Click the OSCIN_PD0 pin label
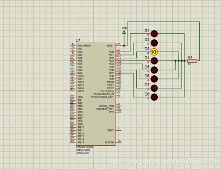The image size is (221, 170). 106,106
